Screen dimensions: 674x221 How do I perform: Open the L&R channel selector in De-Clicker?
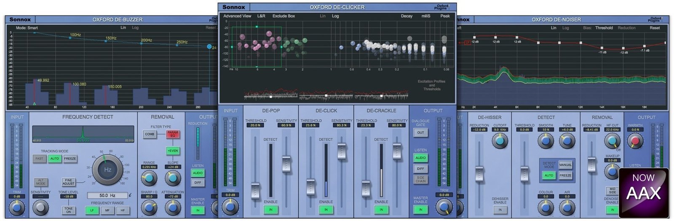coord(261,16)
